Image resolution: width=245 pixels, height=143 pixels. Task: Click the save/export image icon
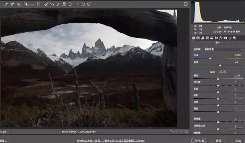[186, 4]
